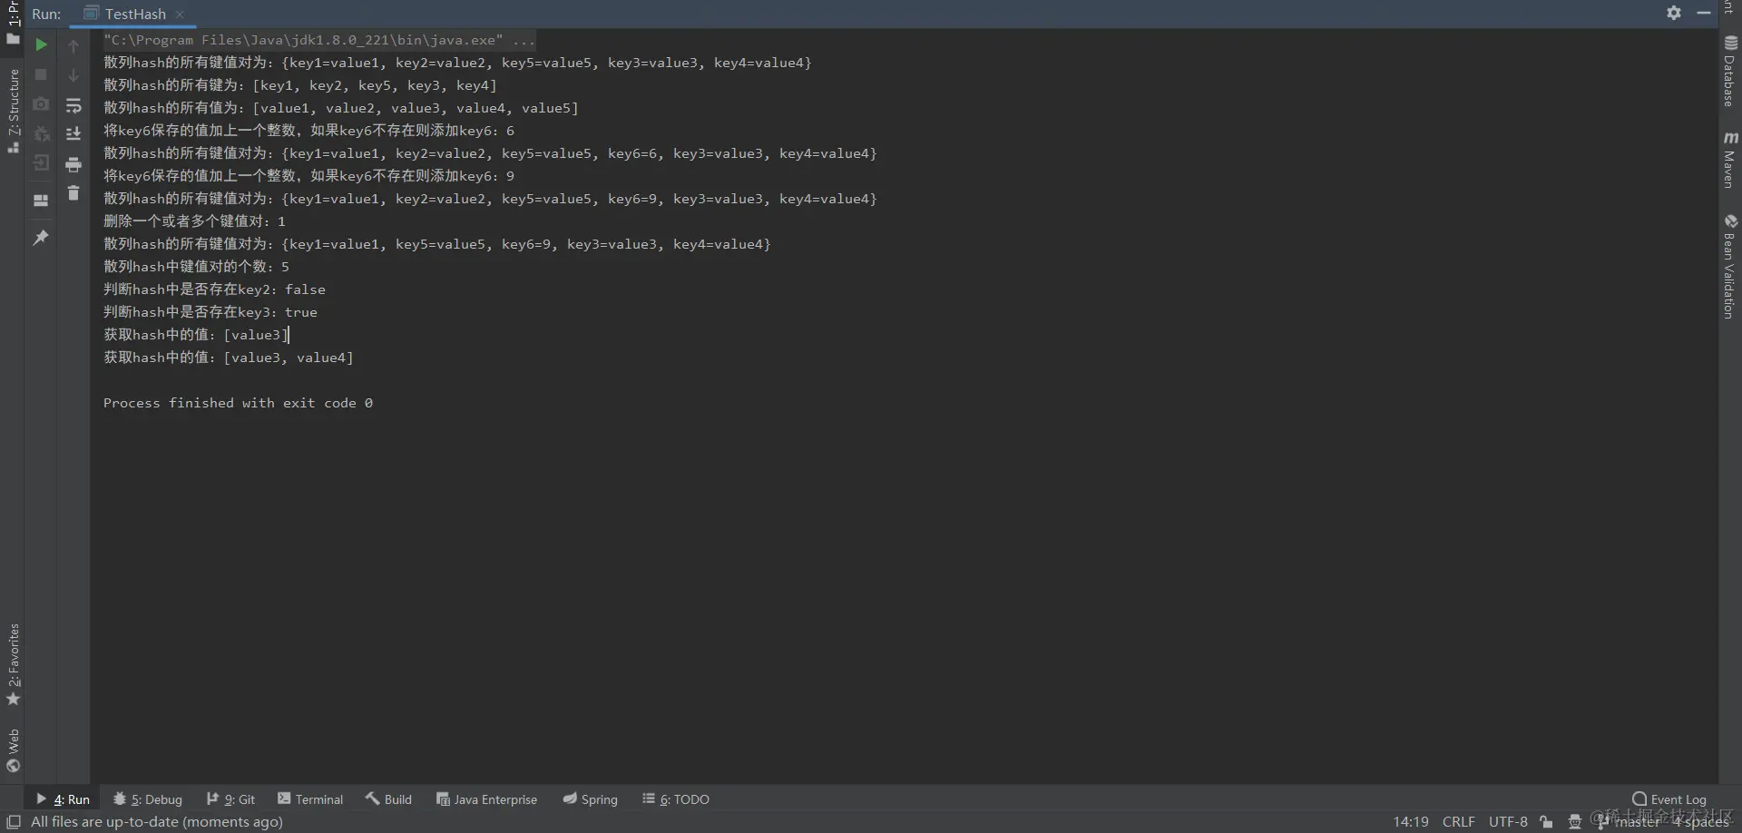Click the line "删除一个或者多个键值对: 1"
This screenshot has width=1742, height=833.
point(194,221)
